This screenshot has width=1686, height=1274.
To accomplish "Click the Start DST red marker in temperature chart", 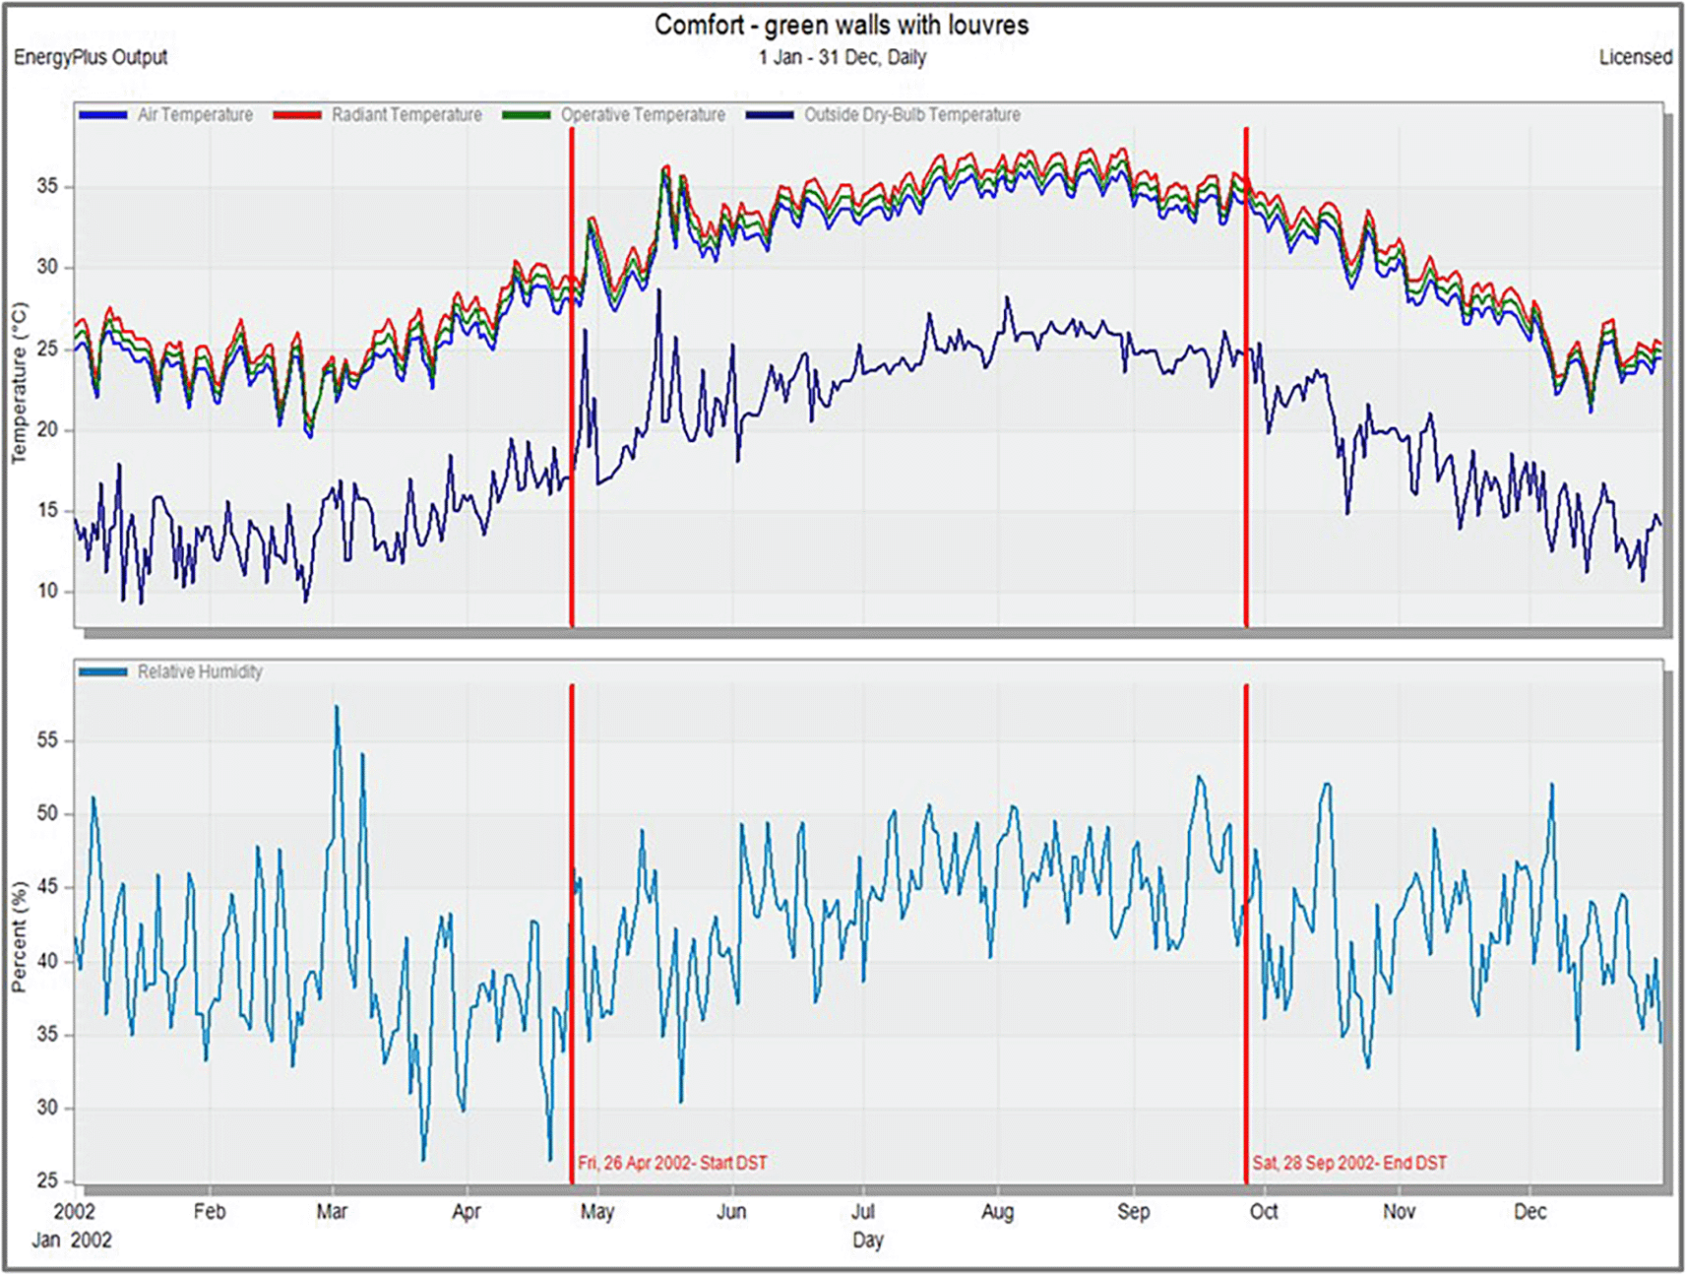I will 572,377.
